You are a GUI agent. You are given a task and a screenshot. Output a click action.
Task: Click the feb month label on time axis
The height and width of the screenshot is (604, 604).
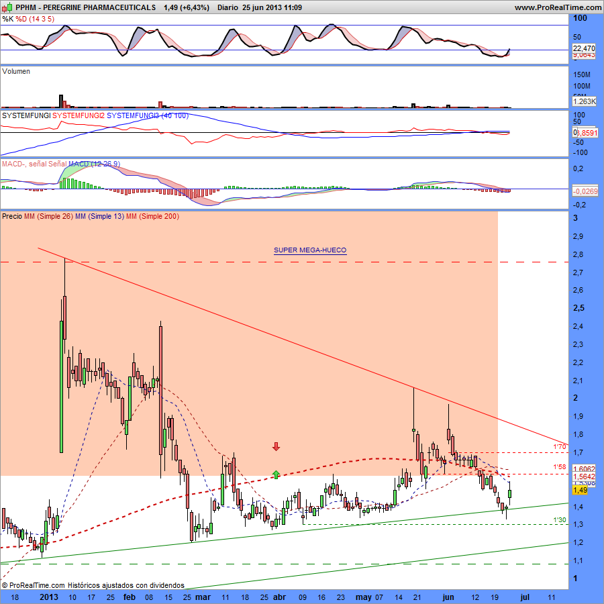click(x=130, y=597)
